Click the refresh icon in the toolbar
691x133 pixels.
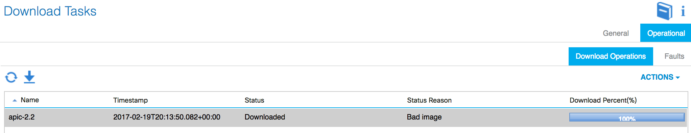click(x=11, y=77)
